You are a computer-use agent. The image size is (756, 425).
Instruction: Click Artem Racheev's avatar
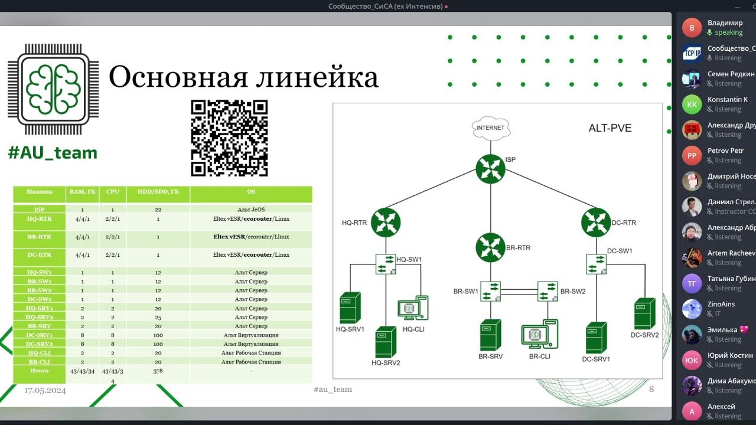[x=692, y=258]
